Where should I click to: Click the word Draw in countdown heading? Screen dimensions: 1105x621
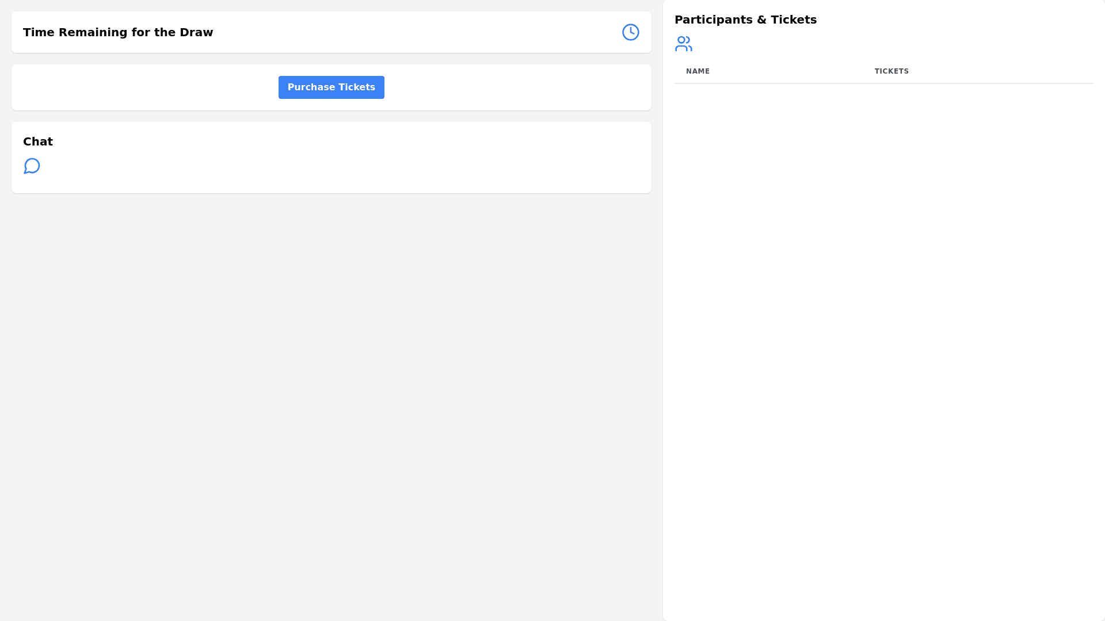point(196,32)
